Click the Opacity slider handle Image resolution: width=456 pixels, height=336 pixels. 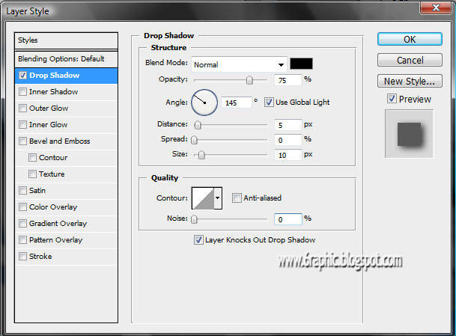click(249, 80)
